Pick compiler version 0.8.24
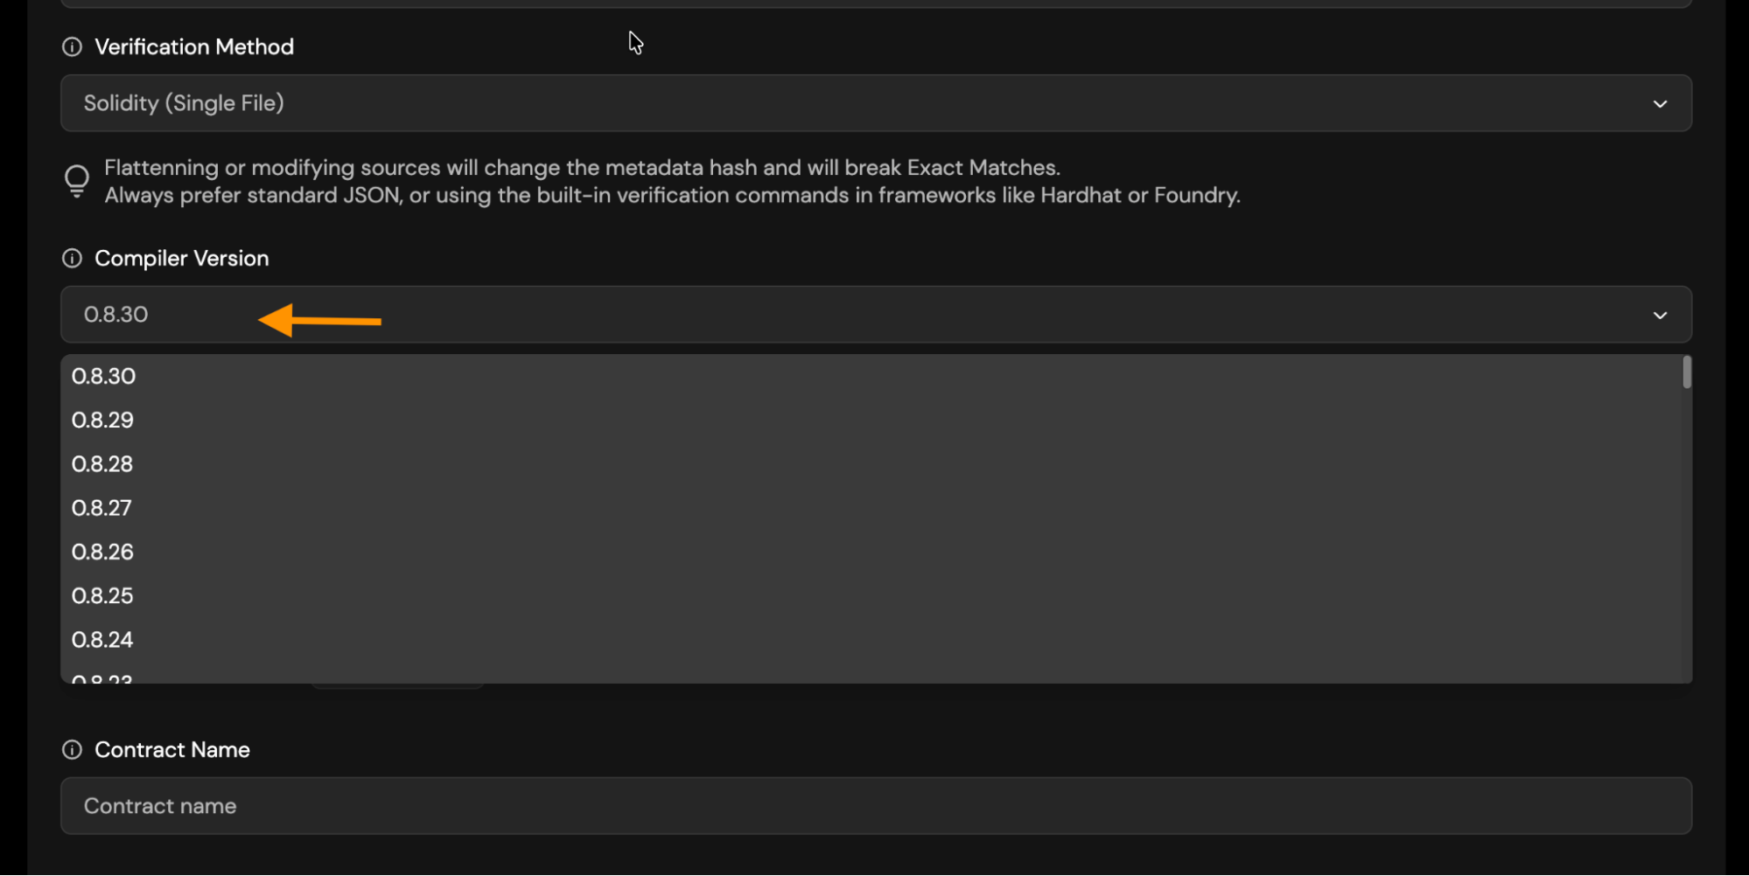The height and width of the screenshot is (876, 1749). pos(103,640)
